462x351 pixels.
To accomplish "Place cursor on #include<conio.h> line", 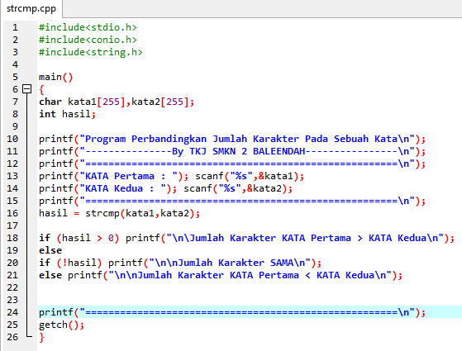I will pos(88,40).
